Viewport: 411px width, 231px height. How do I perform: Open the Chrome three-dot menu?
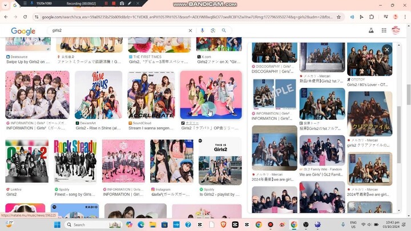click(405, 17)
